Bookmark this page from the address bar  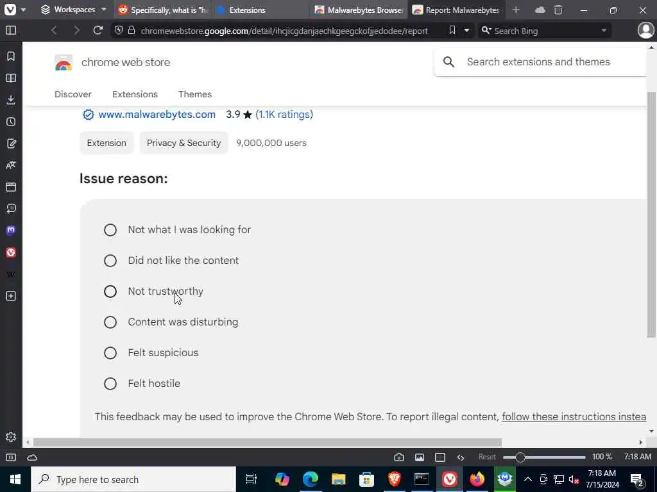(452, 30)
